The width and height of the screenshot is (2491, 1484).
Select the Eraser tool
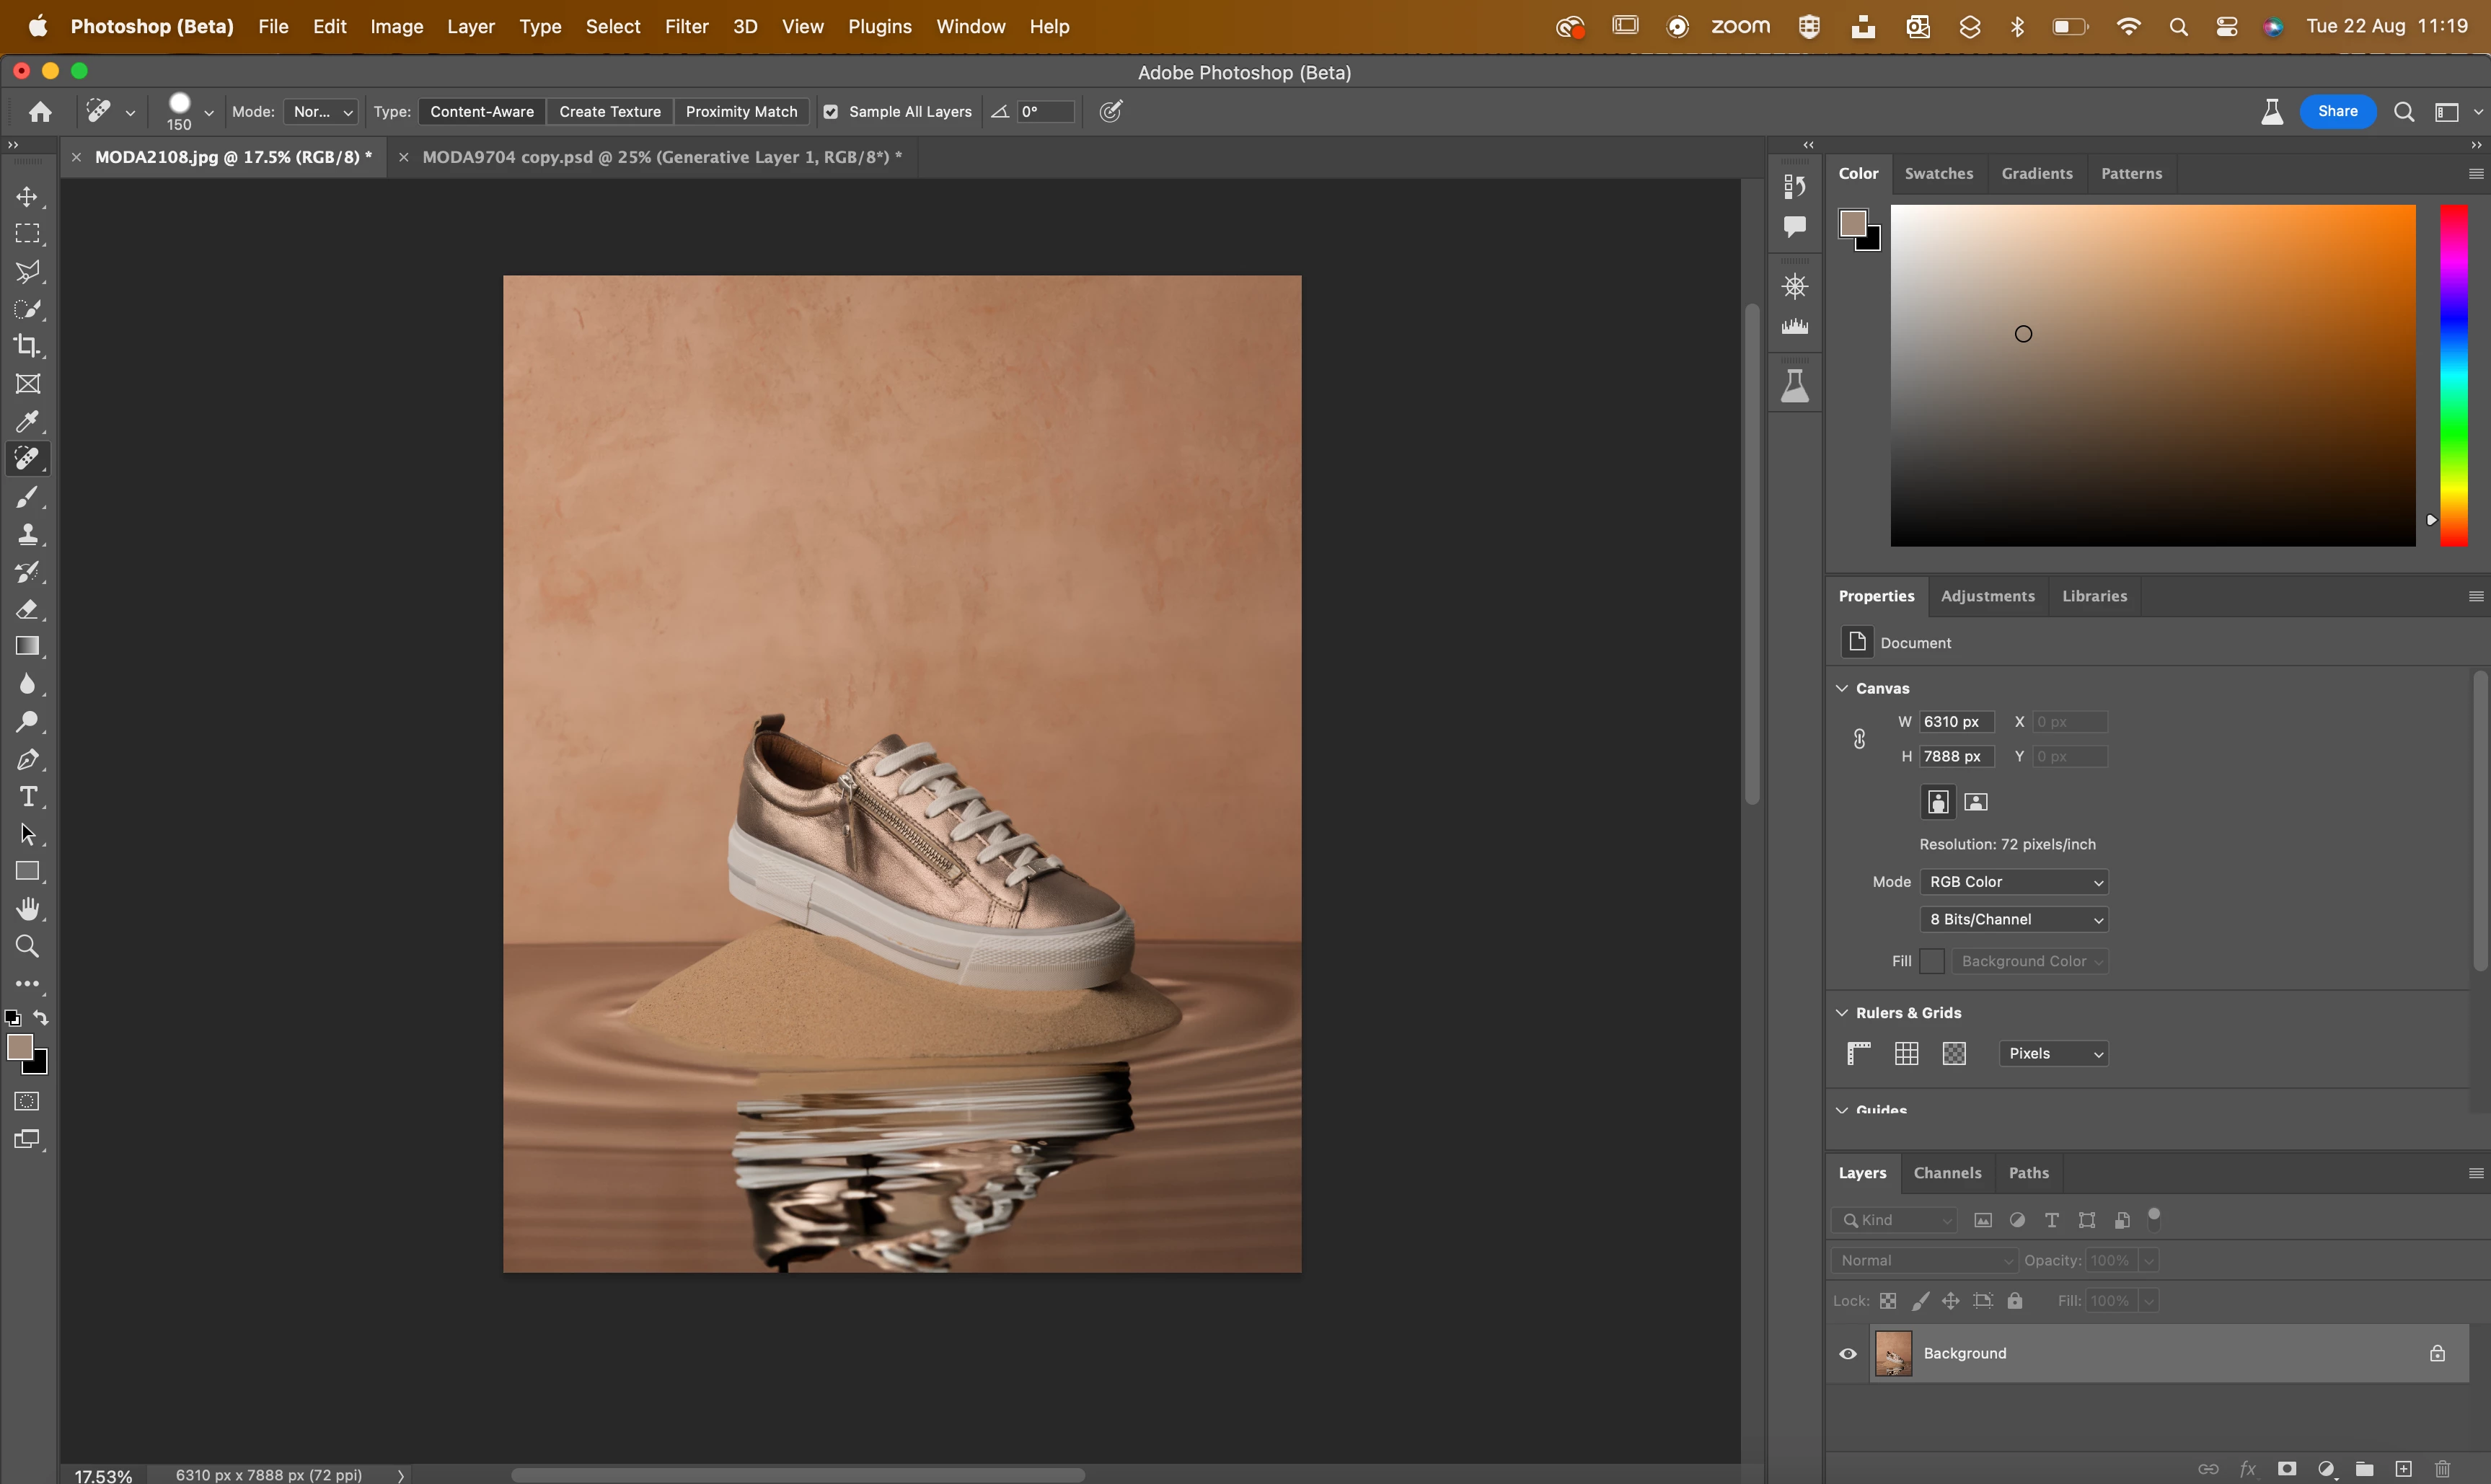click(x=28, y=609)
